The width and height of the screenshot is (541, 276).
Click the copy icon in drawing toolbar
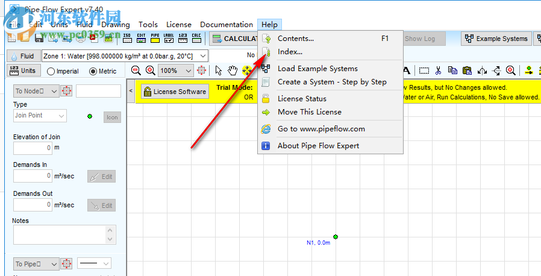pyautogui.click(x=452, y=71)
